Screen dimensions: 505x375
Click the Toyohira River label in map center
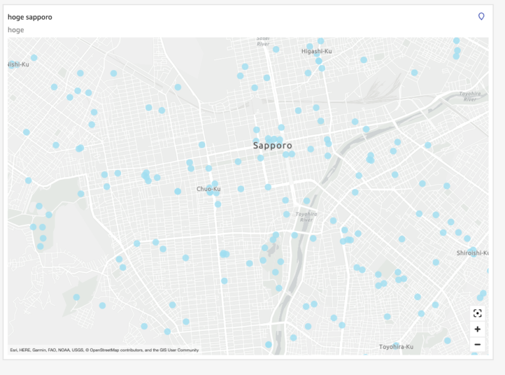pyautogui.click(x=306, y=216)
